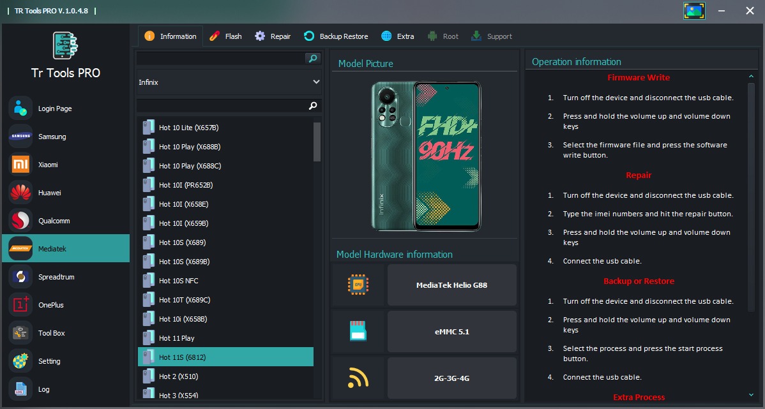Image resolution: width=765 pixels, height=409 pixels.
Task: Click the CPU chip hardware icon
Action: pyautogui.click(x=358, y=285)
